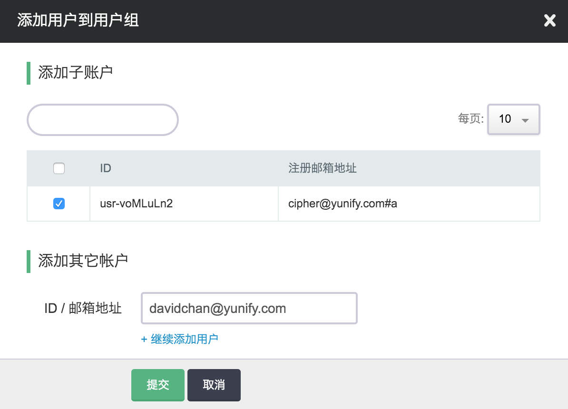Close the 添加用户到用户组 dialog
The image size is (568, 409).
click(x=549, y=20)
